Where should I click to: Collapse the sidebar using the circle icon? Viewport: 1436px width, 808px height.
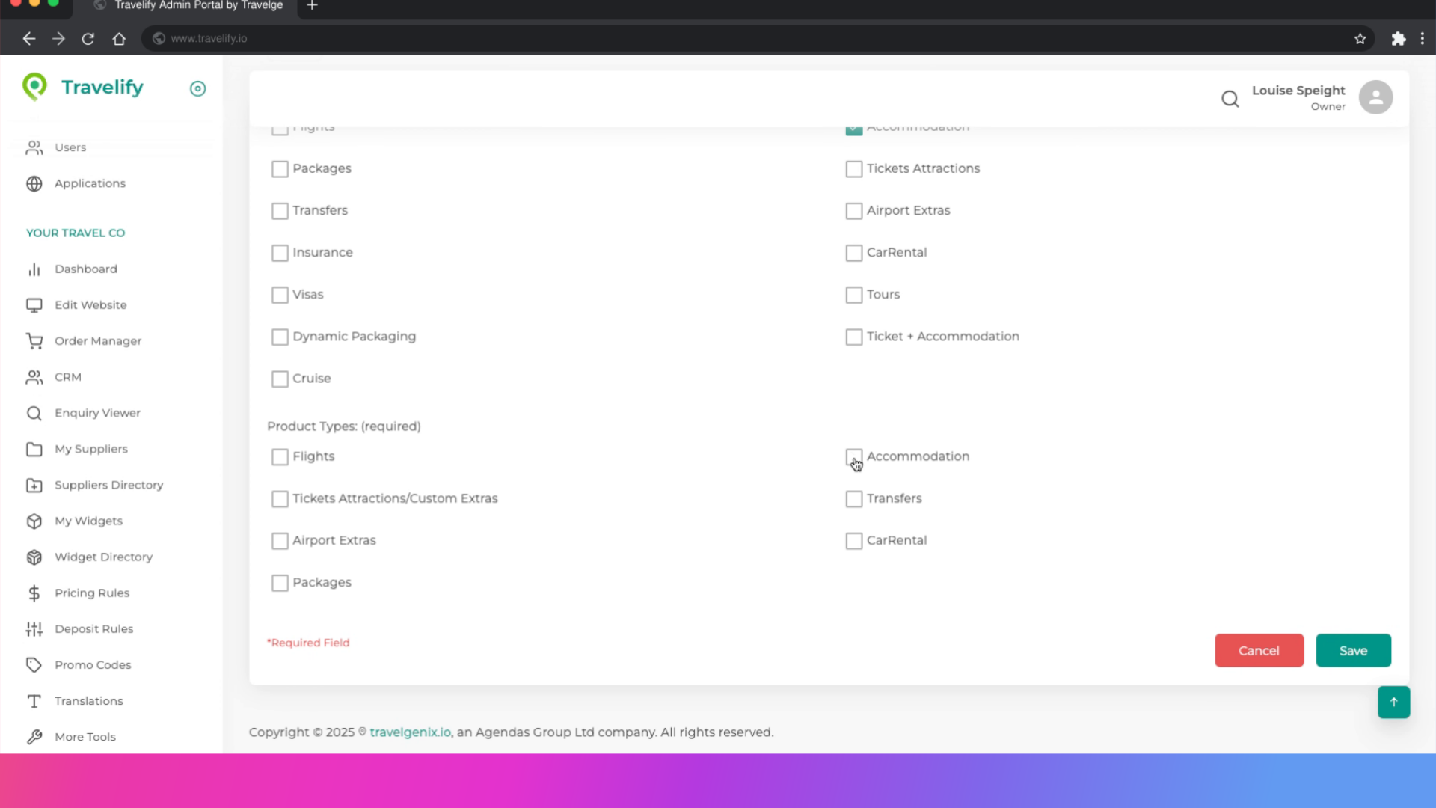[197, 88]
